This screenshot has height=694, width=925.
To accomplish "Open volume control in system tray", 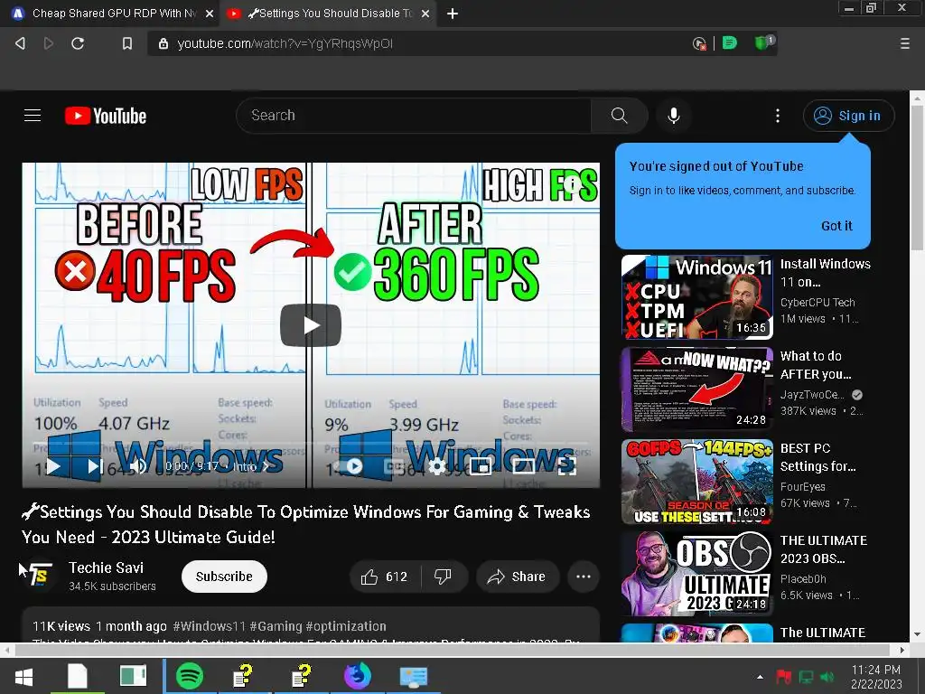I will [827, 677].
